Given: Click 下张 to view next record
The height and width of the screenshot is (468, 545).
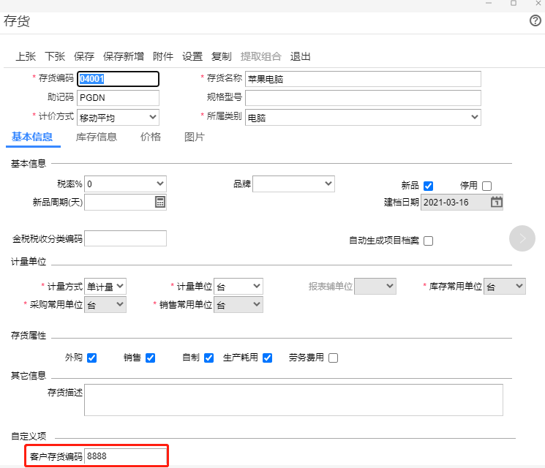Looking at the screenshot, I should tap(55, 56).
